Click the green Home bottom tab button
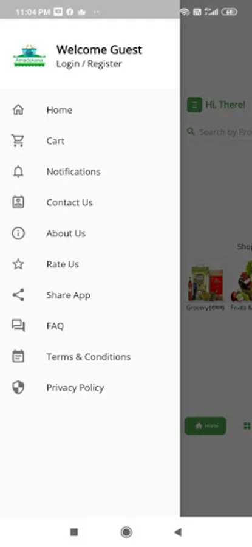Viewport: 252px width, 547px height. (205, 425)
